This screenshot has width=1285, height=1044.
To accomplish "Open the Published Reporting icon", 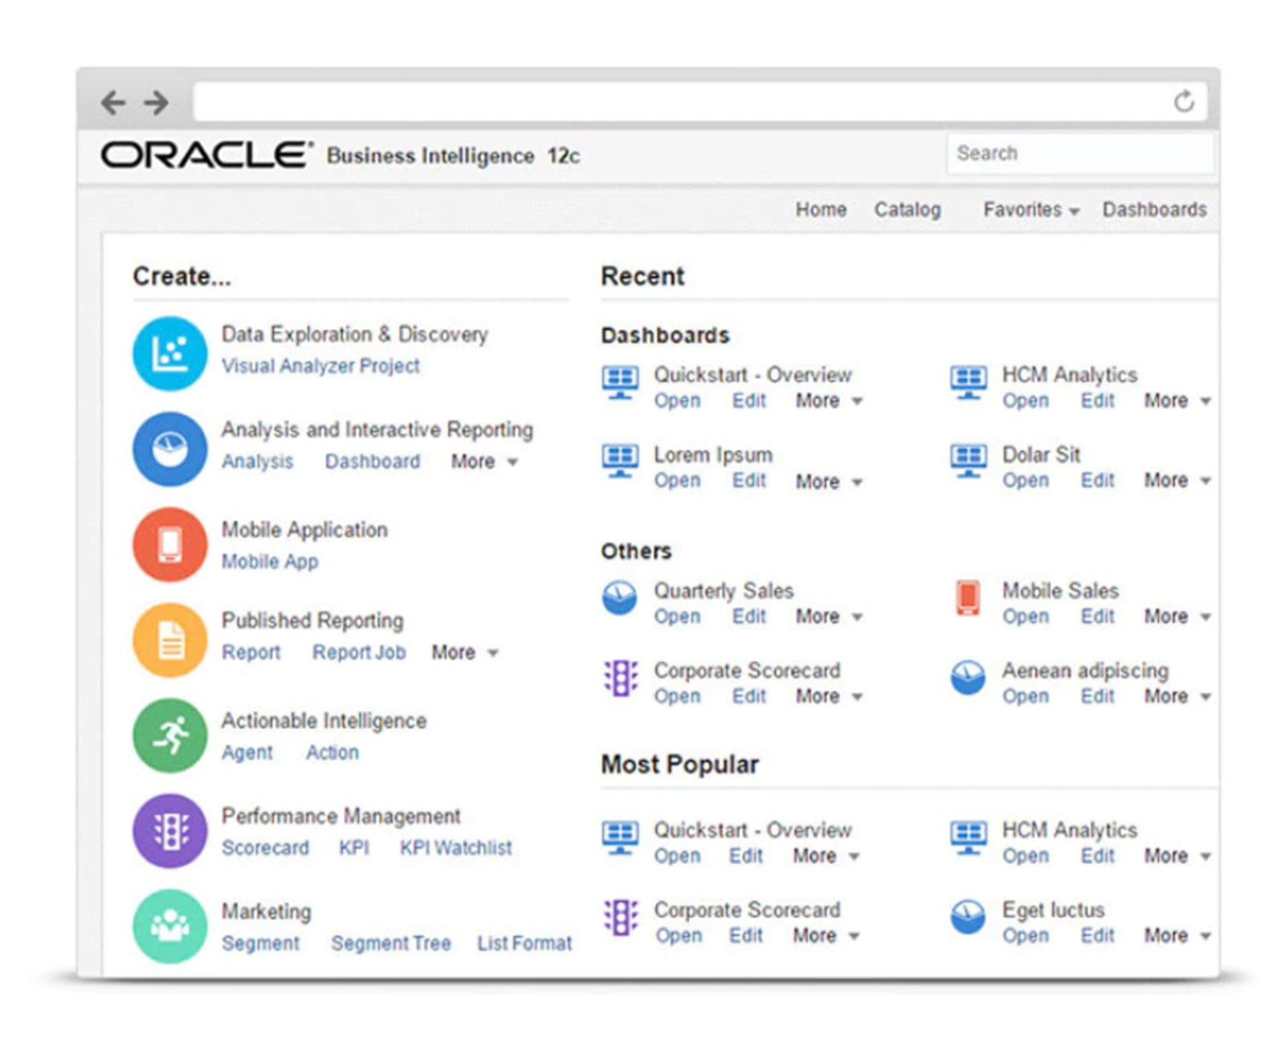I will [169, 639].
